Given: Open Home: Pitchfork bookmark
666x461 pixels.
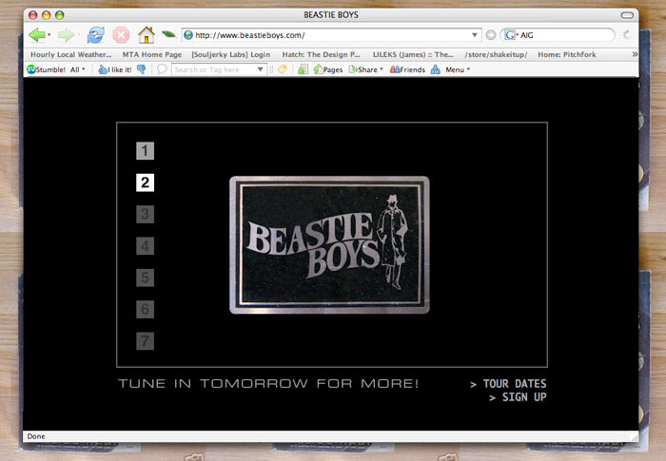Looking at the screenshot, I should click(x=567, y=55).
